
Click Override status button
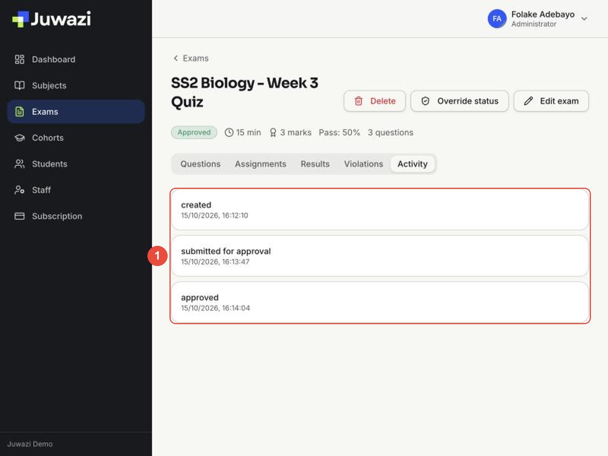[459, 101]
